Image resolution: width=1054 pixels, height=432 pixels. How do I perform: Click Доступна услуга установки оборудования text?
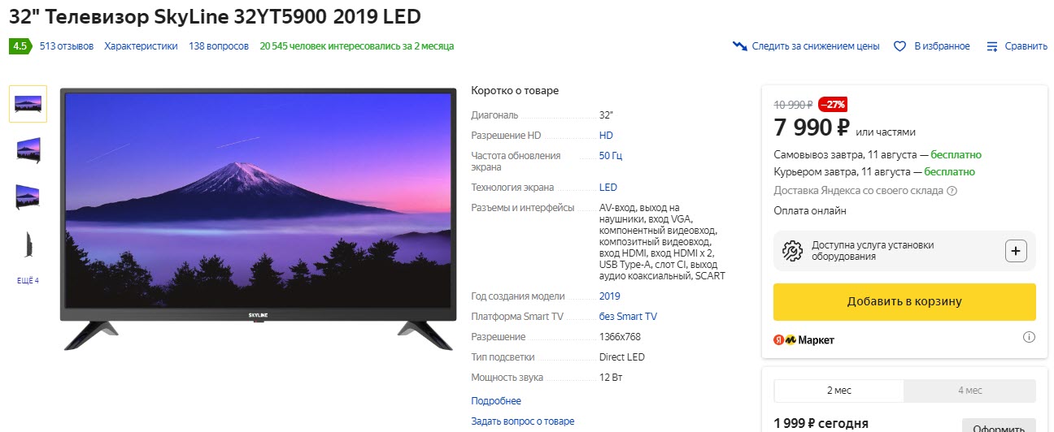[873, 251]
